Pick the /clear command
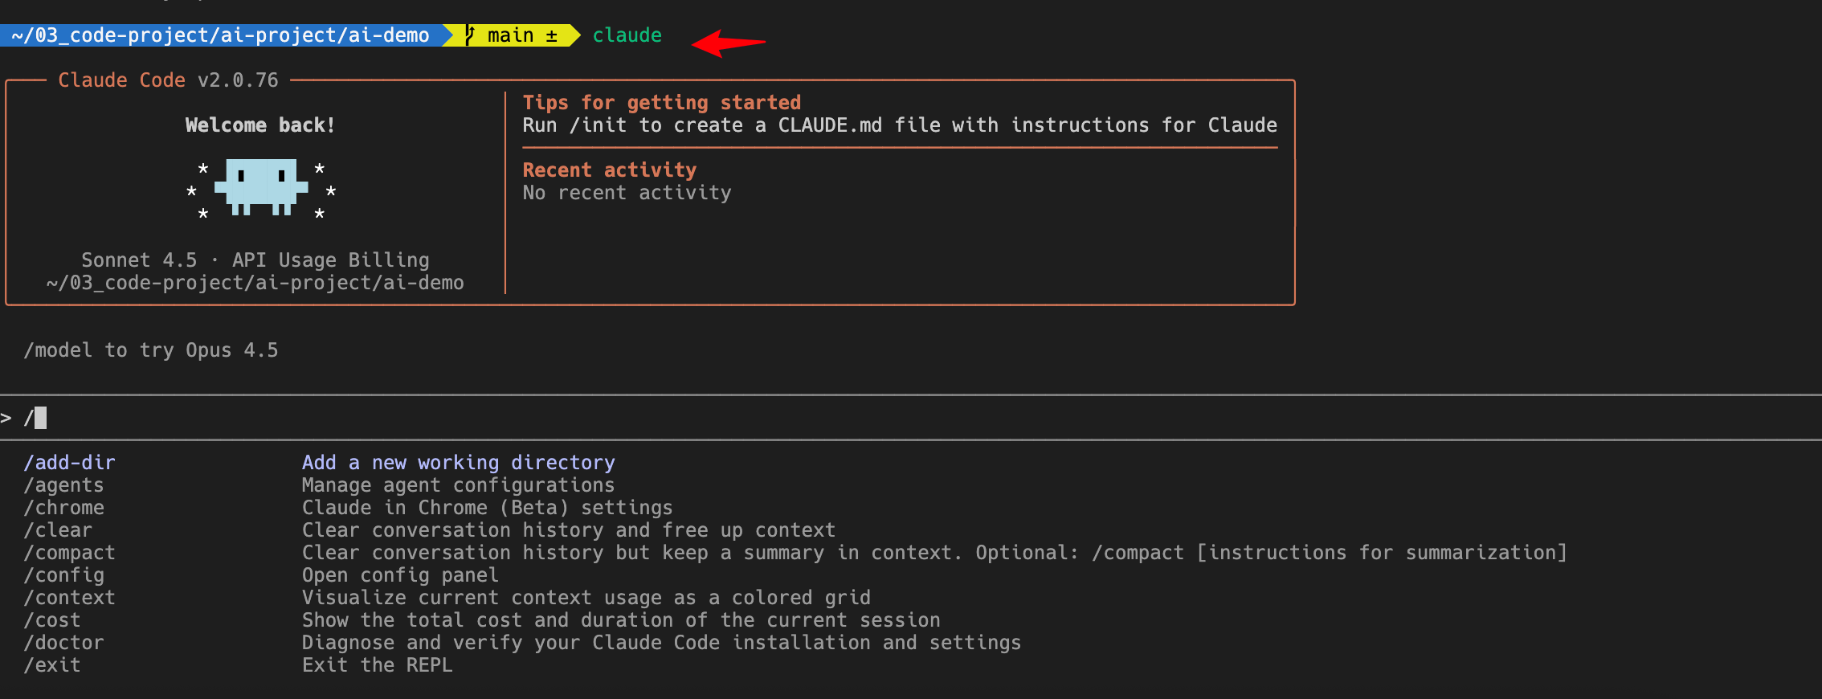 tap(58, 530)
